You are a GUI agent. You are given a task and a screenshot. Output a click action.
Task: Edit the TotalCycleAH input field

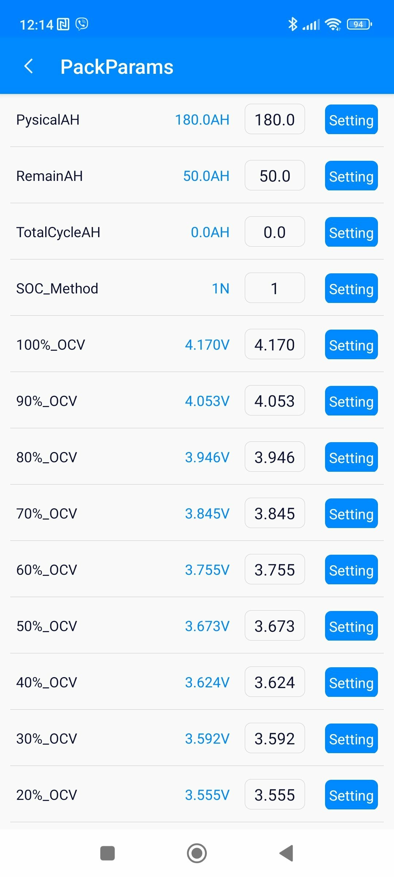pyautogui.click(x=275, y=232)
